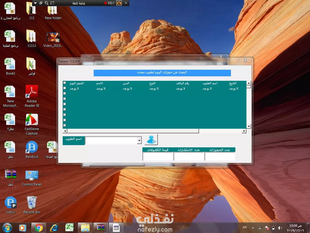The height and width of the screenshot is (233, 310).
Task: Open the Windows Start menu
Action: pos(7,228)
